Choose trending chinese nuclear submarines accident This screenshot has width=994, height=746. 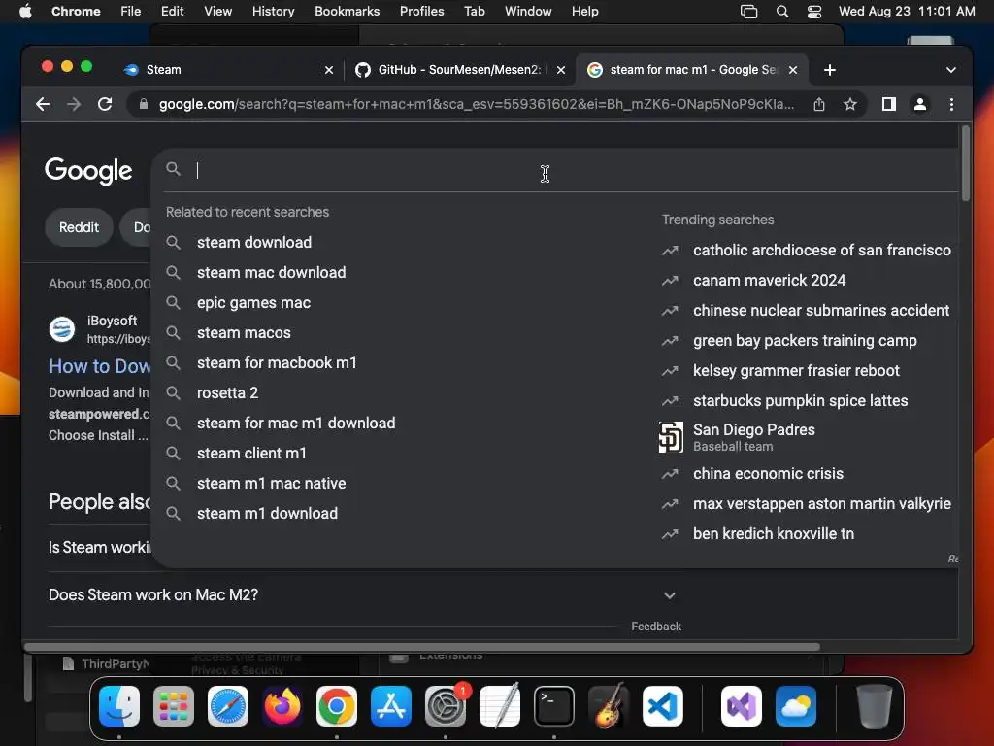[821, 310]
